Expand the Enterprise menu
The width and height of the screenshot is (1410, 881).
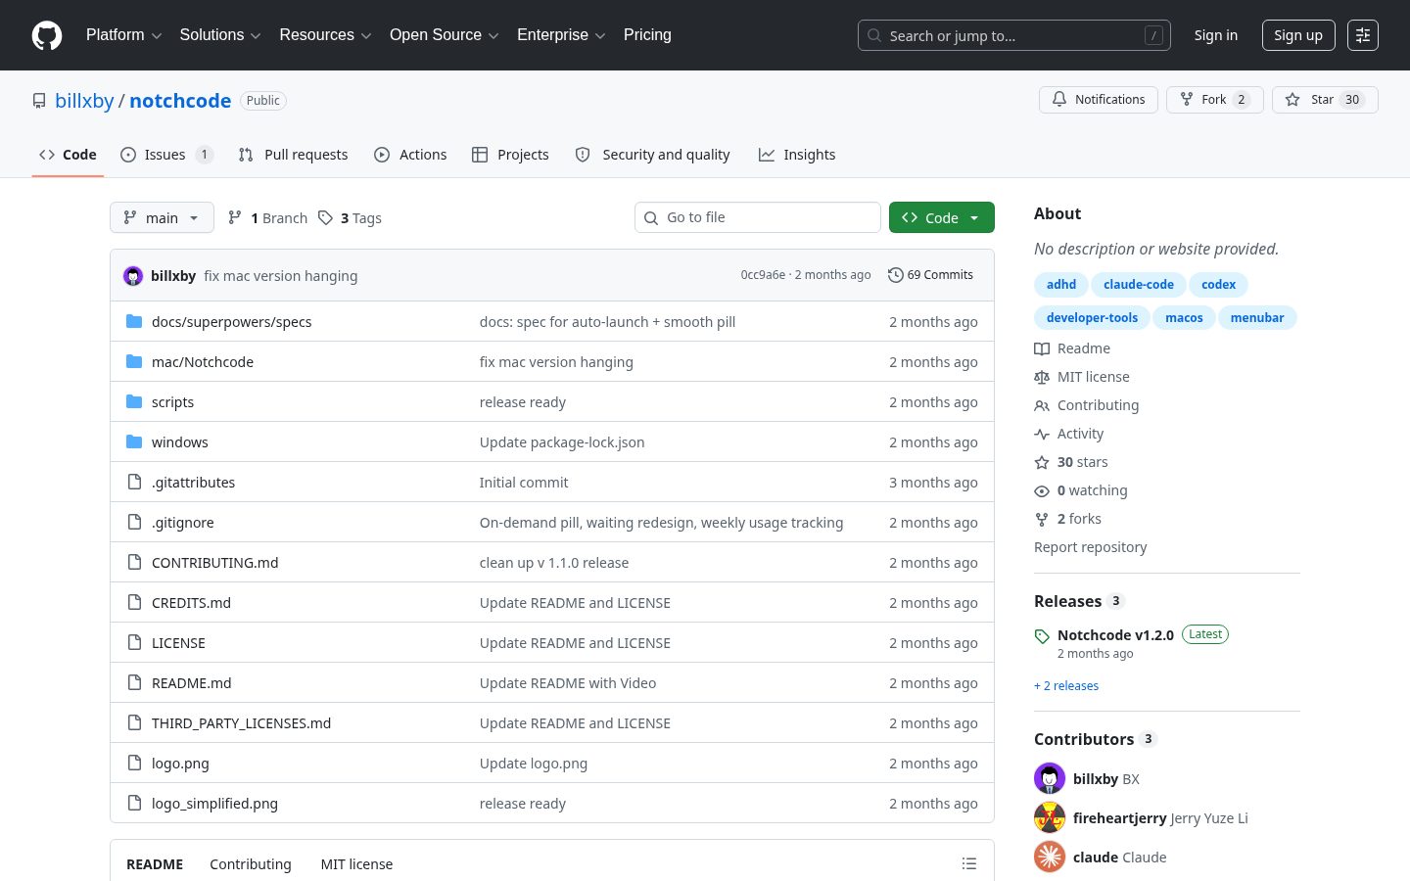pyautogui.click(x=561, y=35)
